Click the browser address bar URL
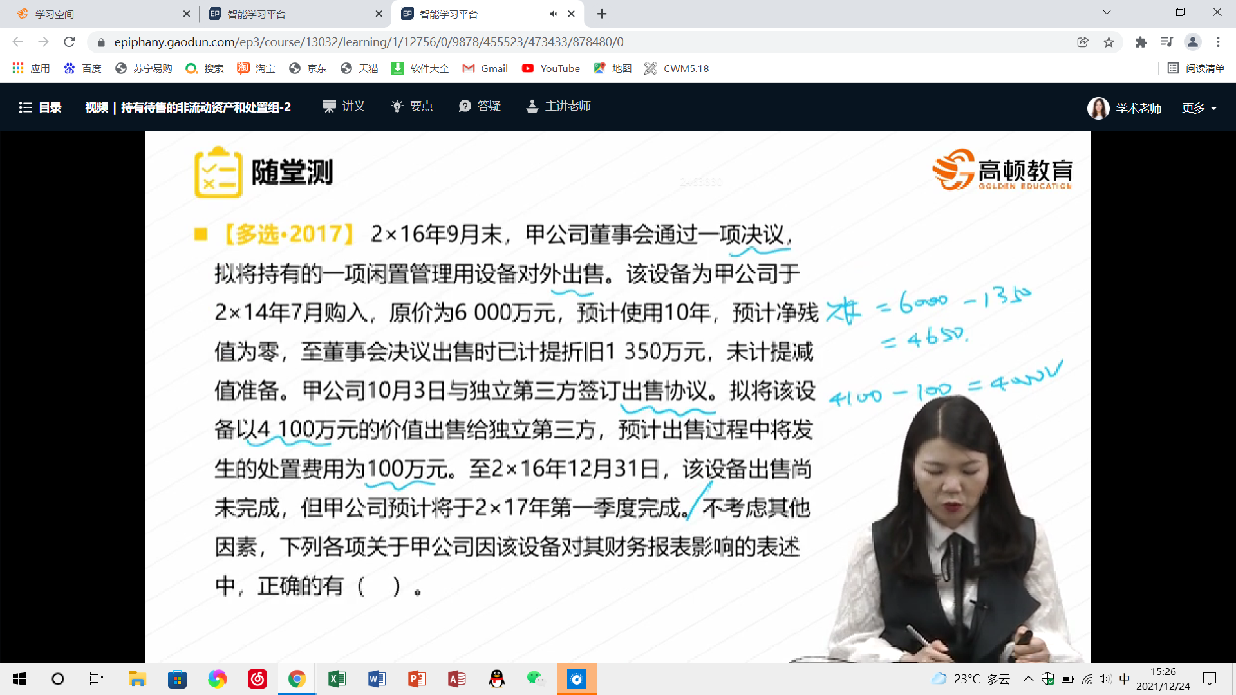This screenshot has height=695, width=1236. pyautogui.click(x=368, y=42)
